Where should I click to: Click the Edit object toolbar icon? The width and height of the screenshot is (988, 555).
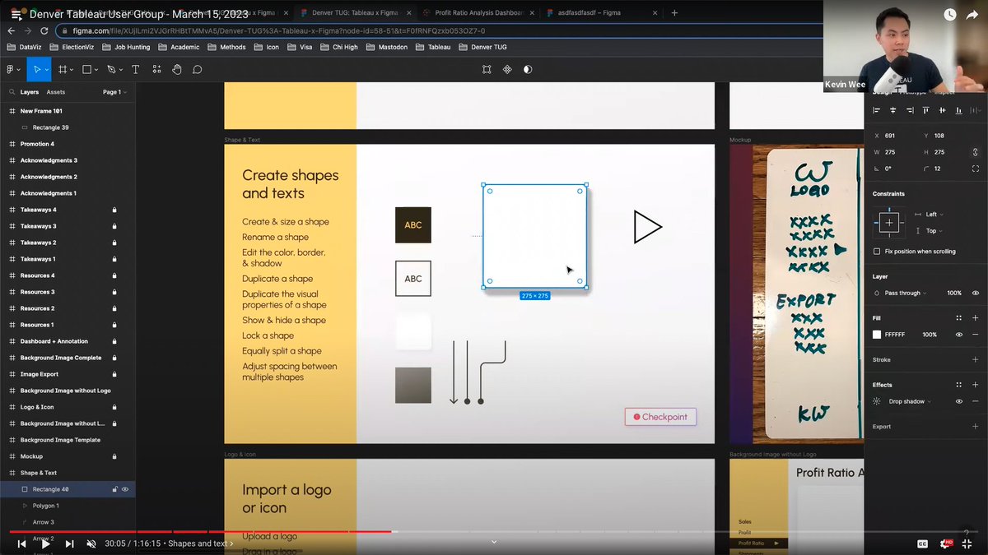(x=487, y=69)
